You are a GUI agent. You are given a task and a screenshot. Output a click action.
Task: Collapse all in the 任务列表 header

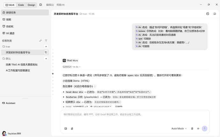click(x=40, y=41)
